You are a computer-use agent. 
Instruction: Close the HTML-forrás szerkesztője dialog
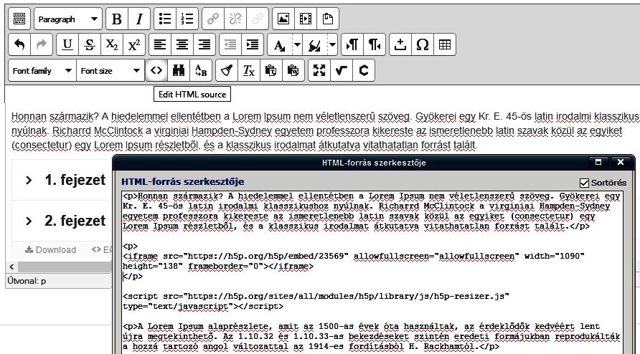[621, 163]
